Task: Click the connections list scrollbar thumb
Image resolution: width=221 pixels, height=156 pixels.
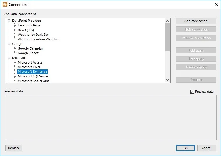Action: pos(167,37)
